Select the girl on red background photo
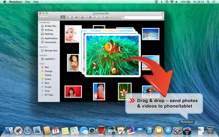Image resolution: width=219 pixels, height=137 pixels. (x=73, y=92)
